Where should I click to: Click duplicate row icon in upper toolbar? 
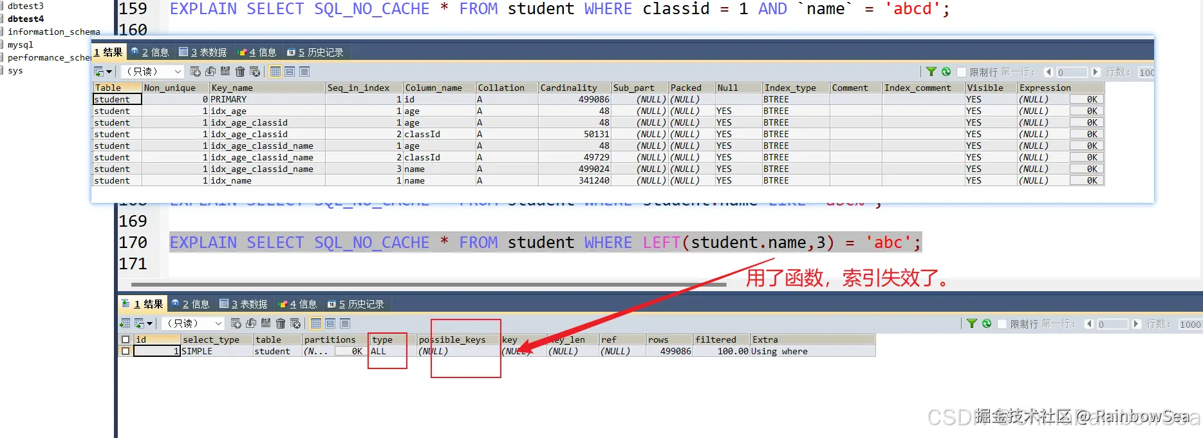210,71
